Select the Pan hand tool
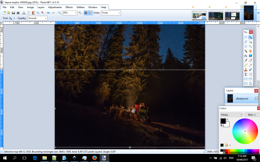Viewport: 260px width, 162px height. (250, 51)
